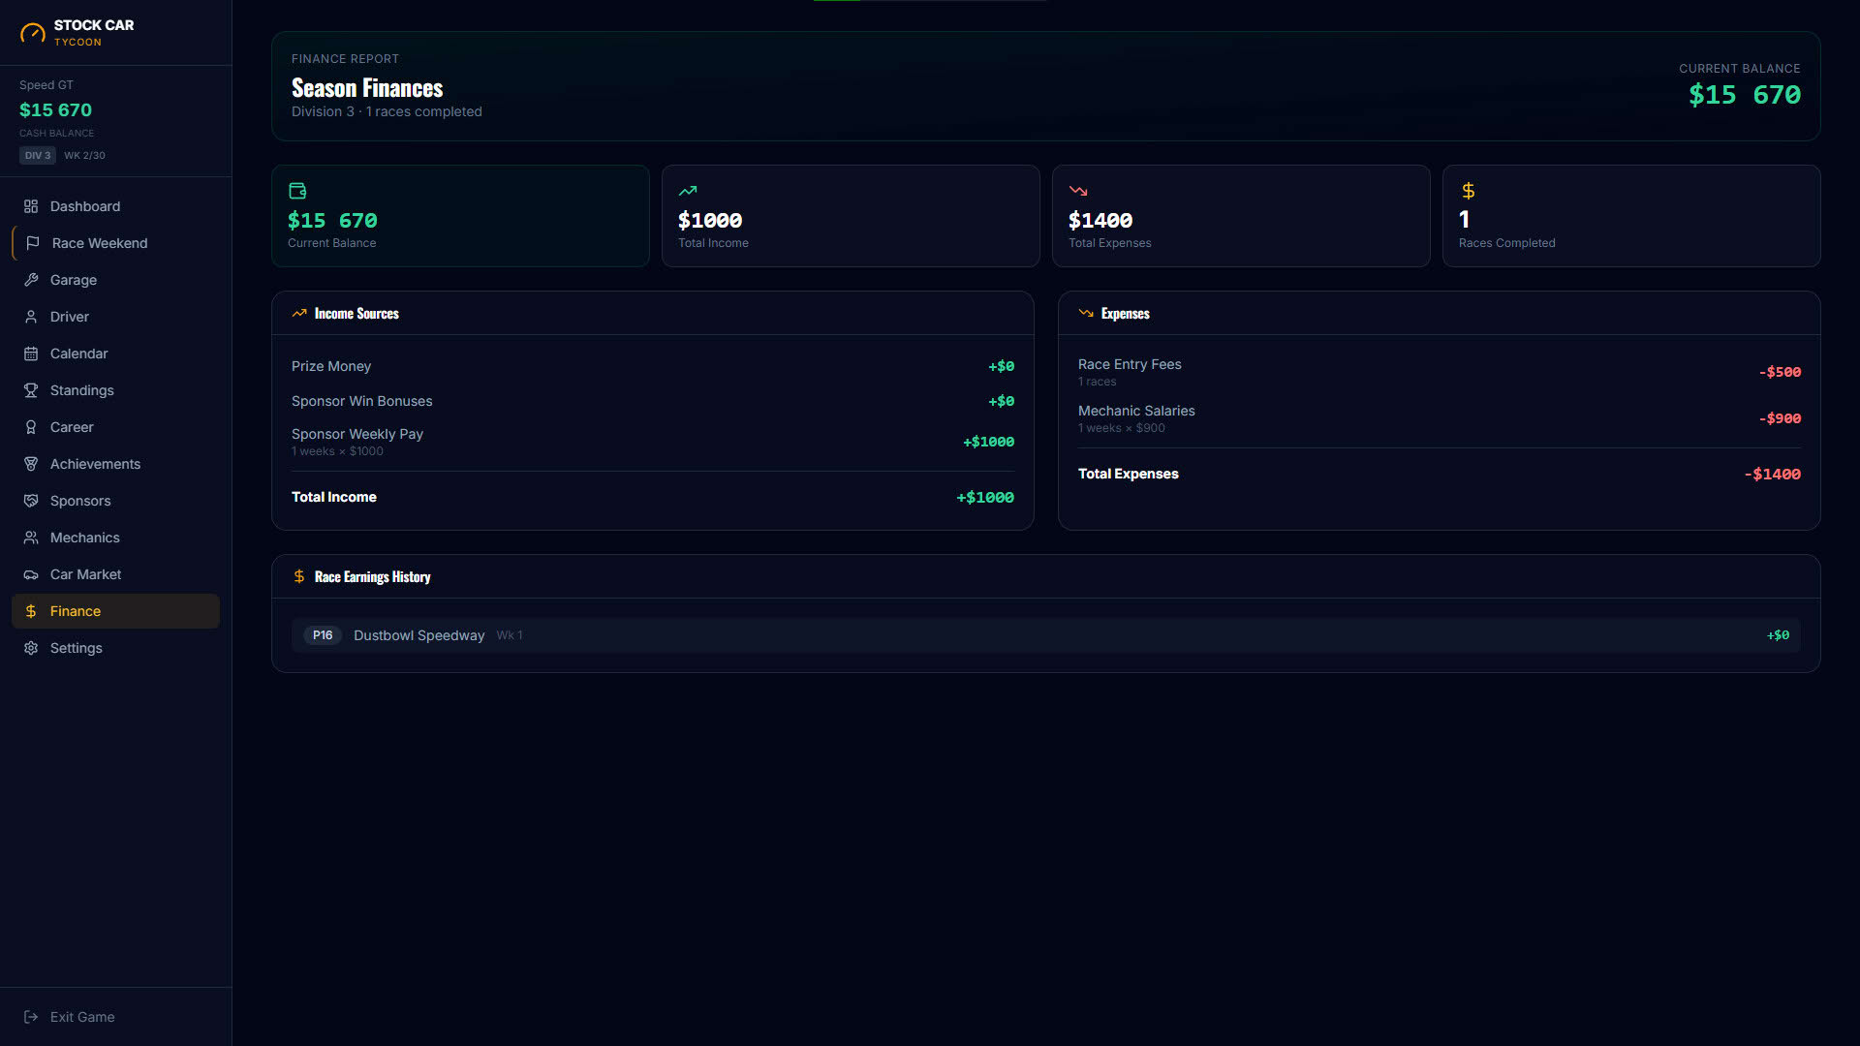Click the Settings gear icon

pyautogui.click(x=31, y=648)
